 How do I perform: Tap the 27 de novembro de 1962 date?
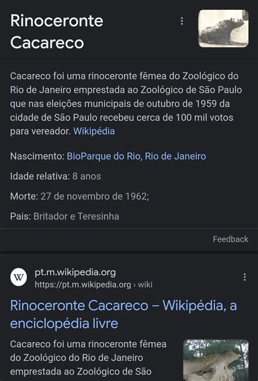click(95, 196)
